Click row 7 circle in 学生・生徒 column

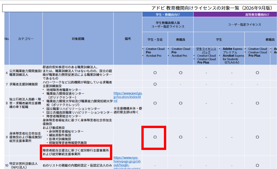155,84
